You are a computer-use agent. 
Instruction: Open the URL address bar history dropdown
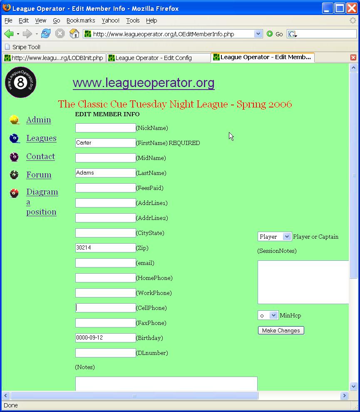[258, 34]
